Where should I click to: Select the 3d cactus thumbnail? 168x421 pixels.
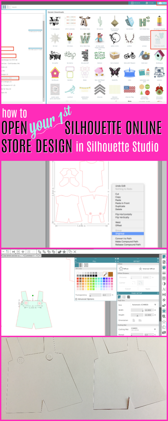click(x=100, y=22)
